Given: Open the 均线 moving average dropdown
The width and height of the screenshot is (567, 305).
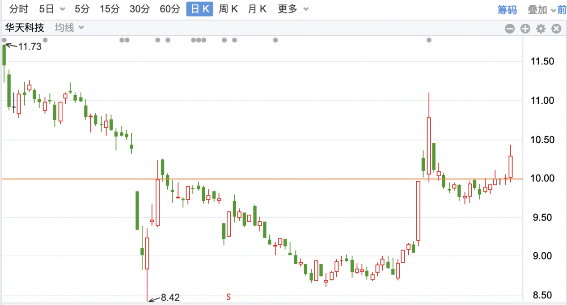Looking at the screenshot, I should tap(65, 28).
